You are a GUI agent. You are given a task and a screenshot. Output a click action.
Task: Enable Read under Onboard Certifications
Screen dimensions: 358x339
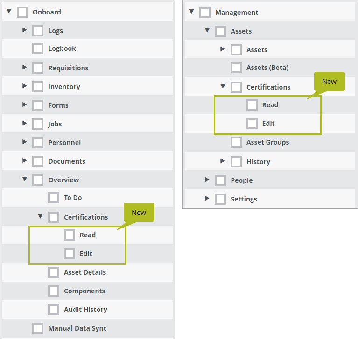pyautogui.click(x=70, y=235)
